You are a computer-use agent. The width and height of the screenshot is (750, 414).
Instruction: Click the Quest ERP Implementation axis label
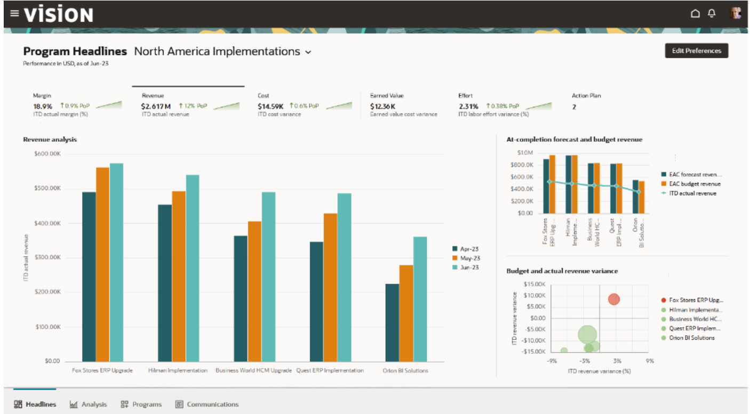pyautogui.click(x=330, y=370)
